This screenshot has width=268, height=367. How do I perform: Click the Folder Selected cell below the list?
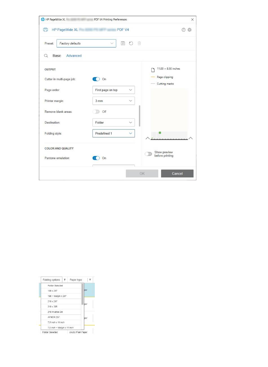(x=50, y=332)
